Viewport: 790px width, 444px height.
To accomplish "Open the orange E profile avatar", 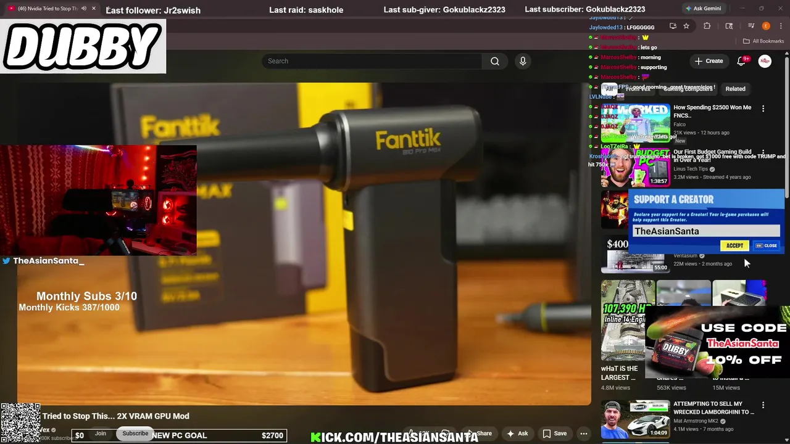I will point(766,26).
